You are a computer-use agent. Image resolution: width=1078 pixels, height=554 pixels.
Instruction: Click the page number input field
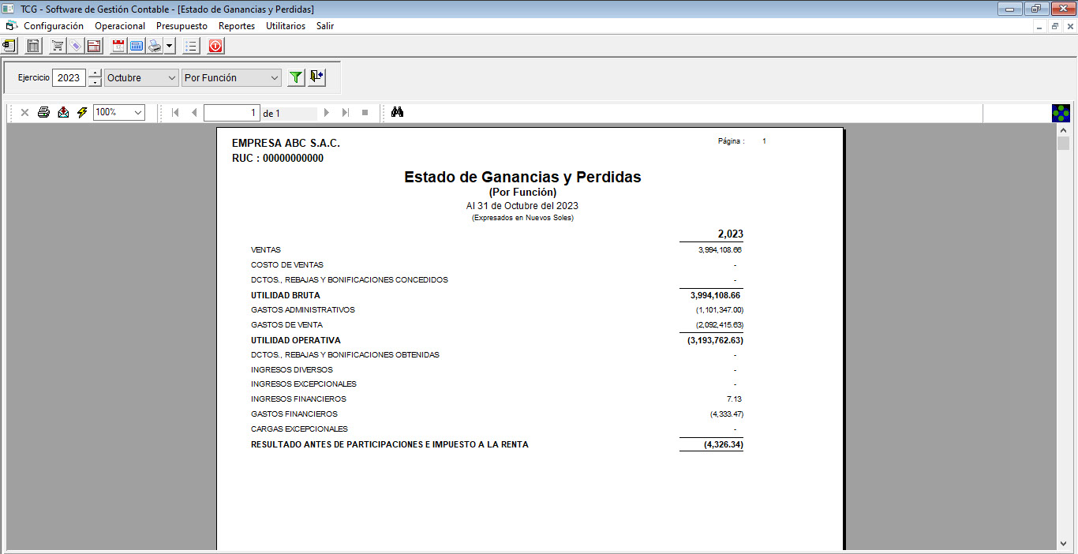(231, 113)
